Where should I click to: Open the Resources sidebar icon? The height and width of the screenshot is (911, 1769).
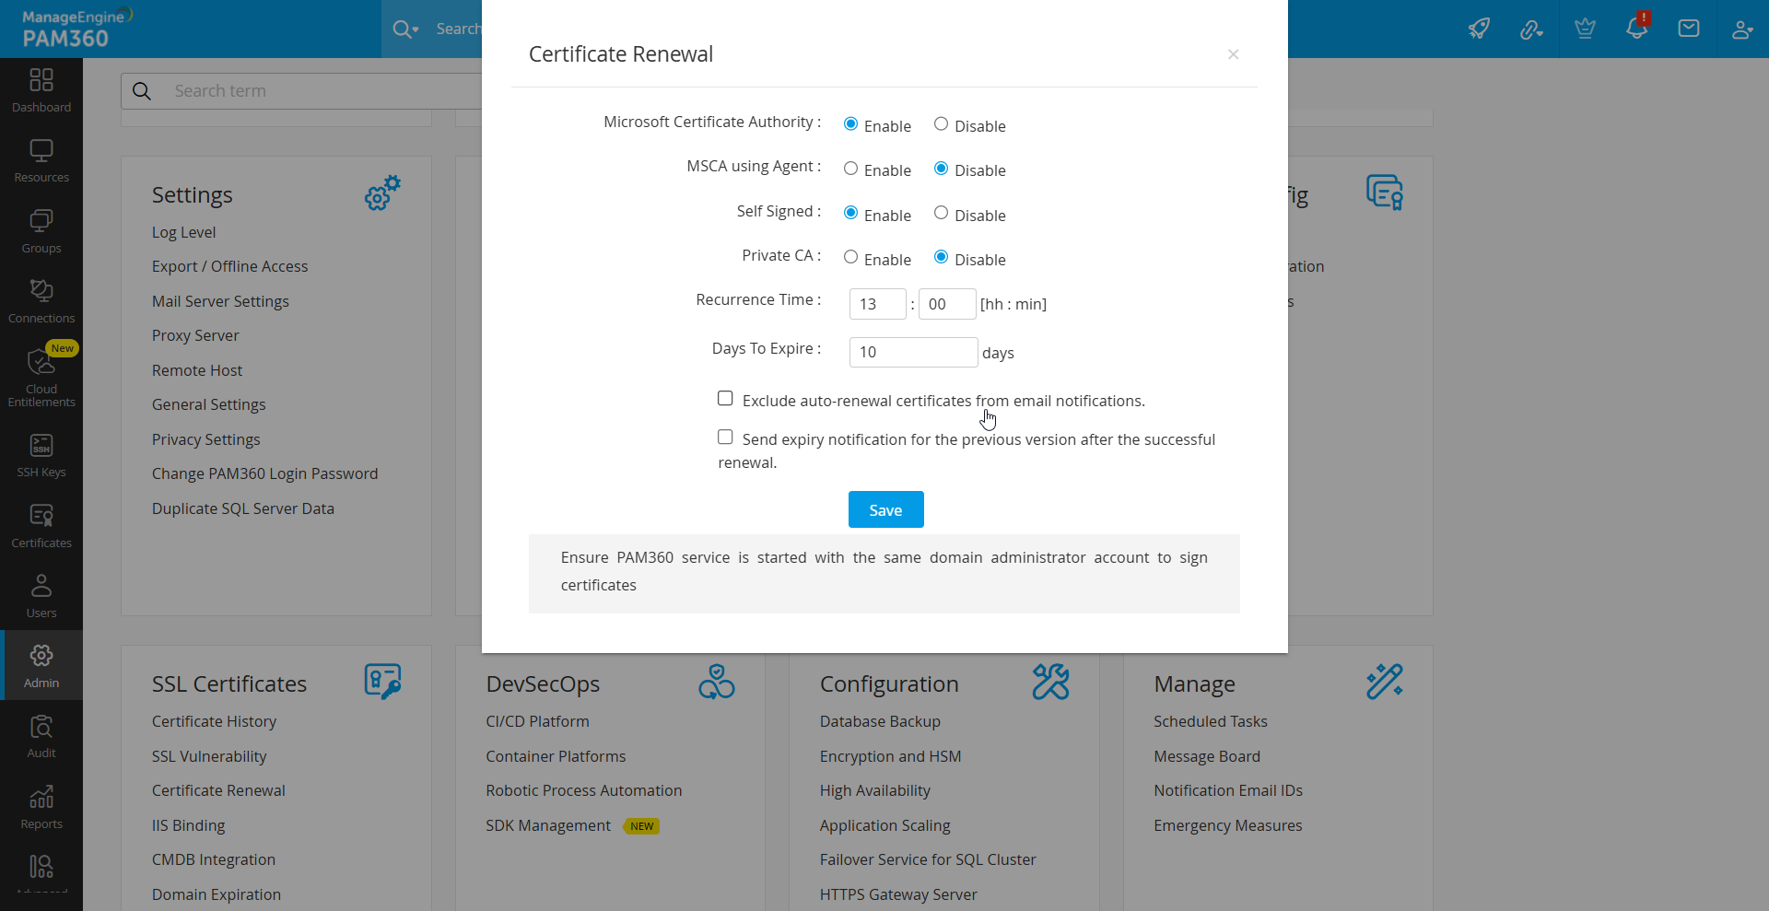click(x=41, y=160)
